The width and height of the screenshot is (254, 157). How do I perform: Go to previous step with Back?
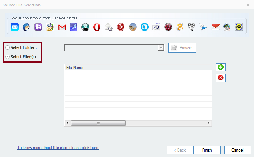(180, 150)
